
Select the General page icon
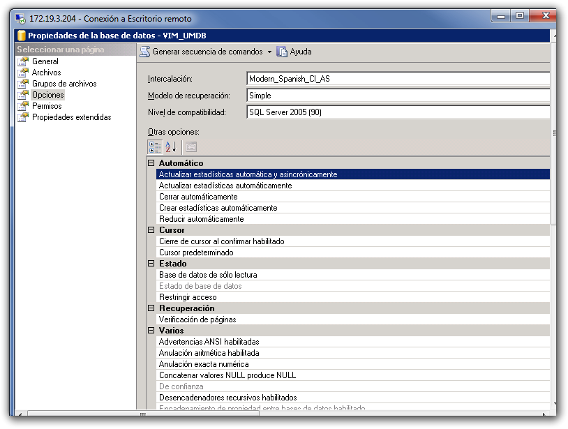tap(23, 61)
